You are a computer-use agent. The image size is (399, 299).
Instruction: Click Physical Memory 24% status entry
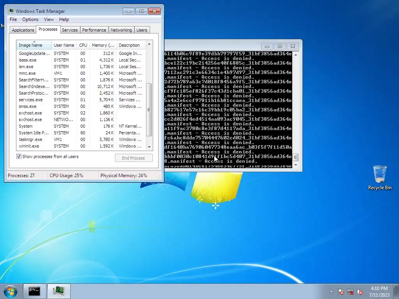(x=124, y=176)
